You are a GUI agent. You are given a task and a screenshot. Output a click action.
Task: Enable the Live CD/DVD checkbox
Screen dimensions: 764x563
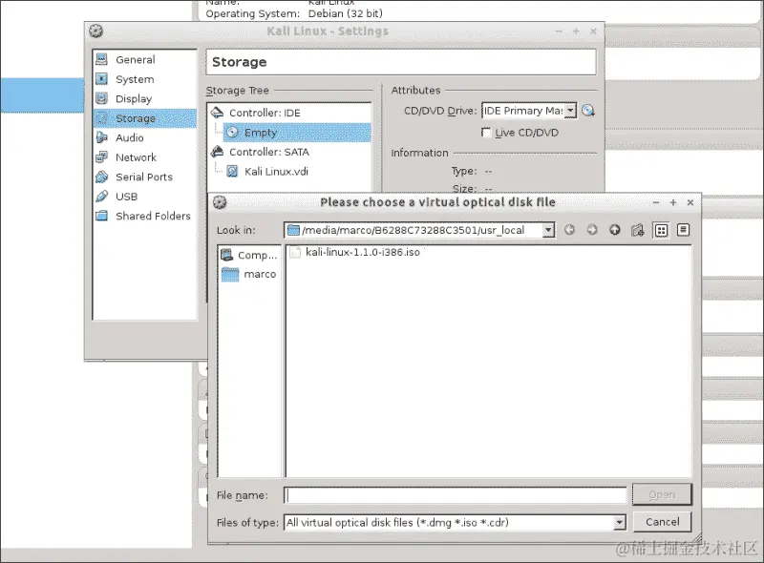point(486,132)
